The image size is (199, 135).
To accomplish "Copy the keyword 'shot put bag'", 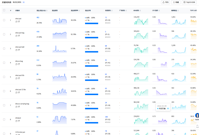I will click(16, 36).
